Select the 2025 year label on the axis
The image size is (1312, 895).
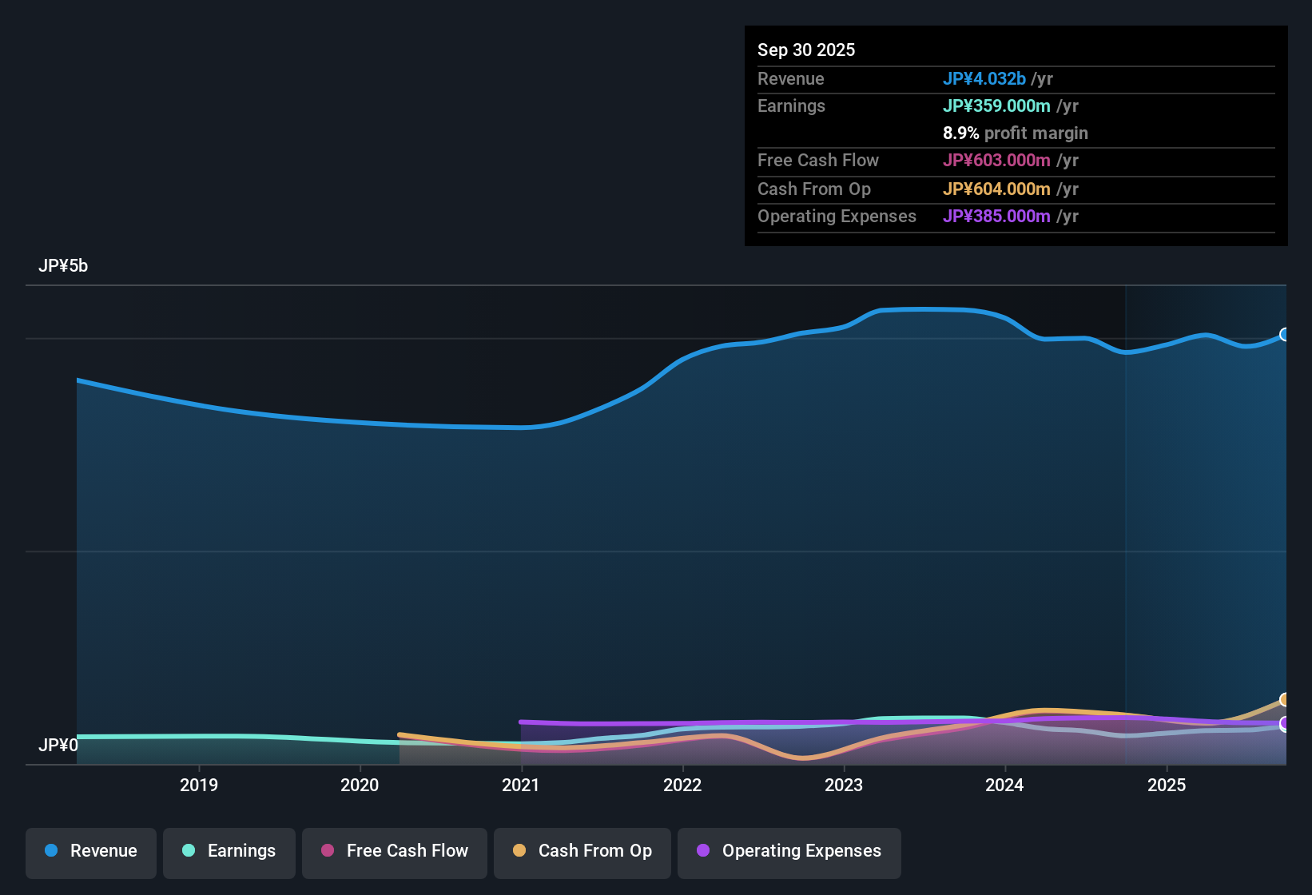[x=1167, y=786]
